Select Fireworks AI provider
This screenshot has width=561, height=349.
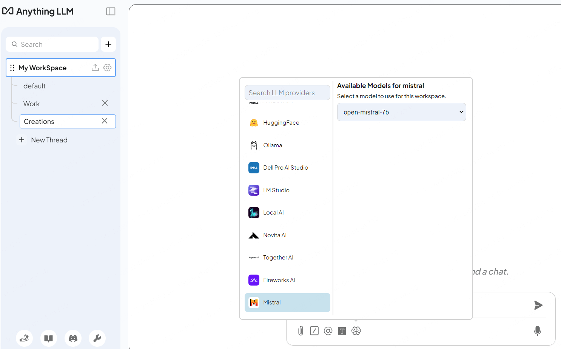(x=287, y=280)
